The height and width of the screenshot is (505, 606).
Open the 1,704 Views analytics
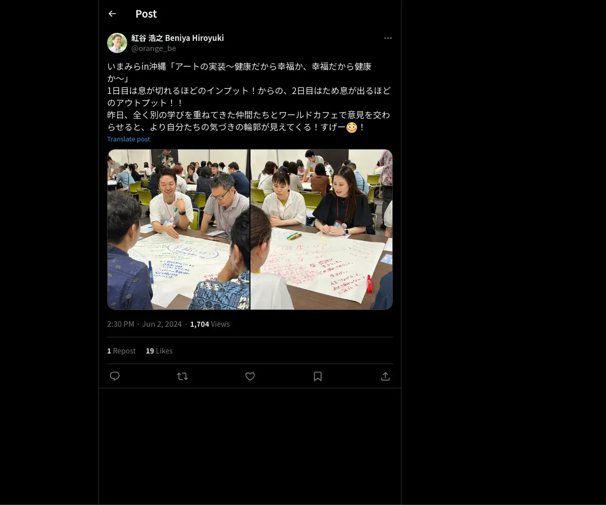[210, 324]
